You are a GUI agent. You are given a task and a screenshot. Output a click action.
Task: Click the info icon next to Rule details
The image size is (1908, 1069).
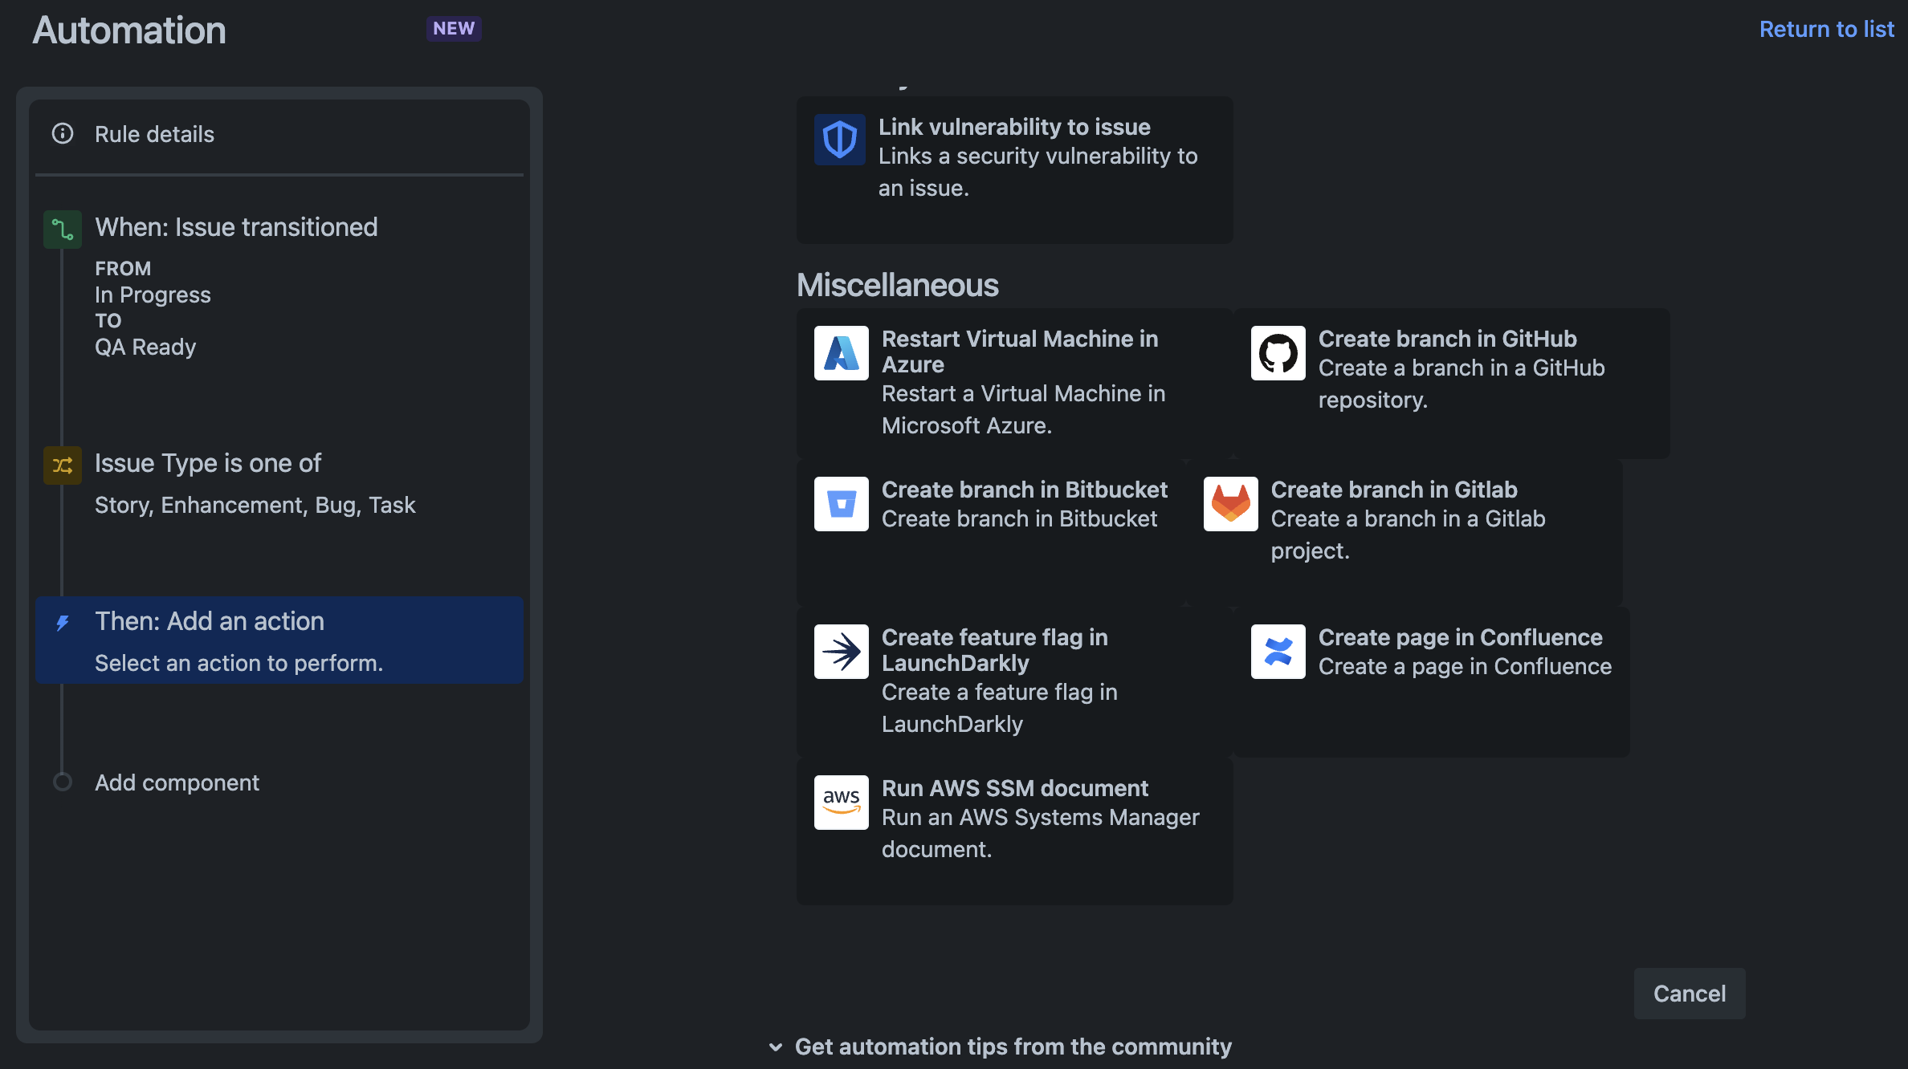coord(63,134)
